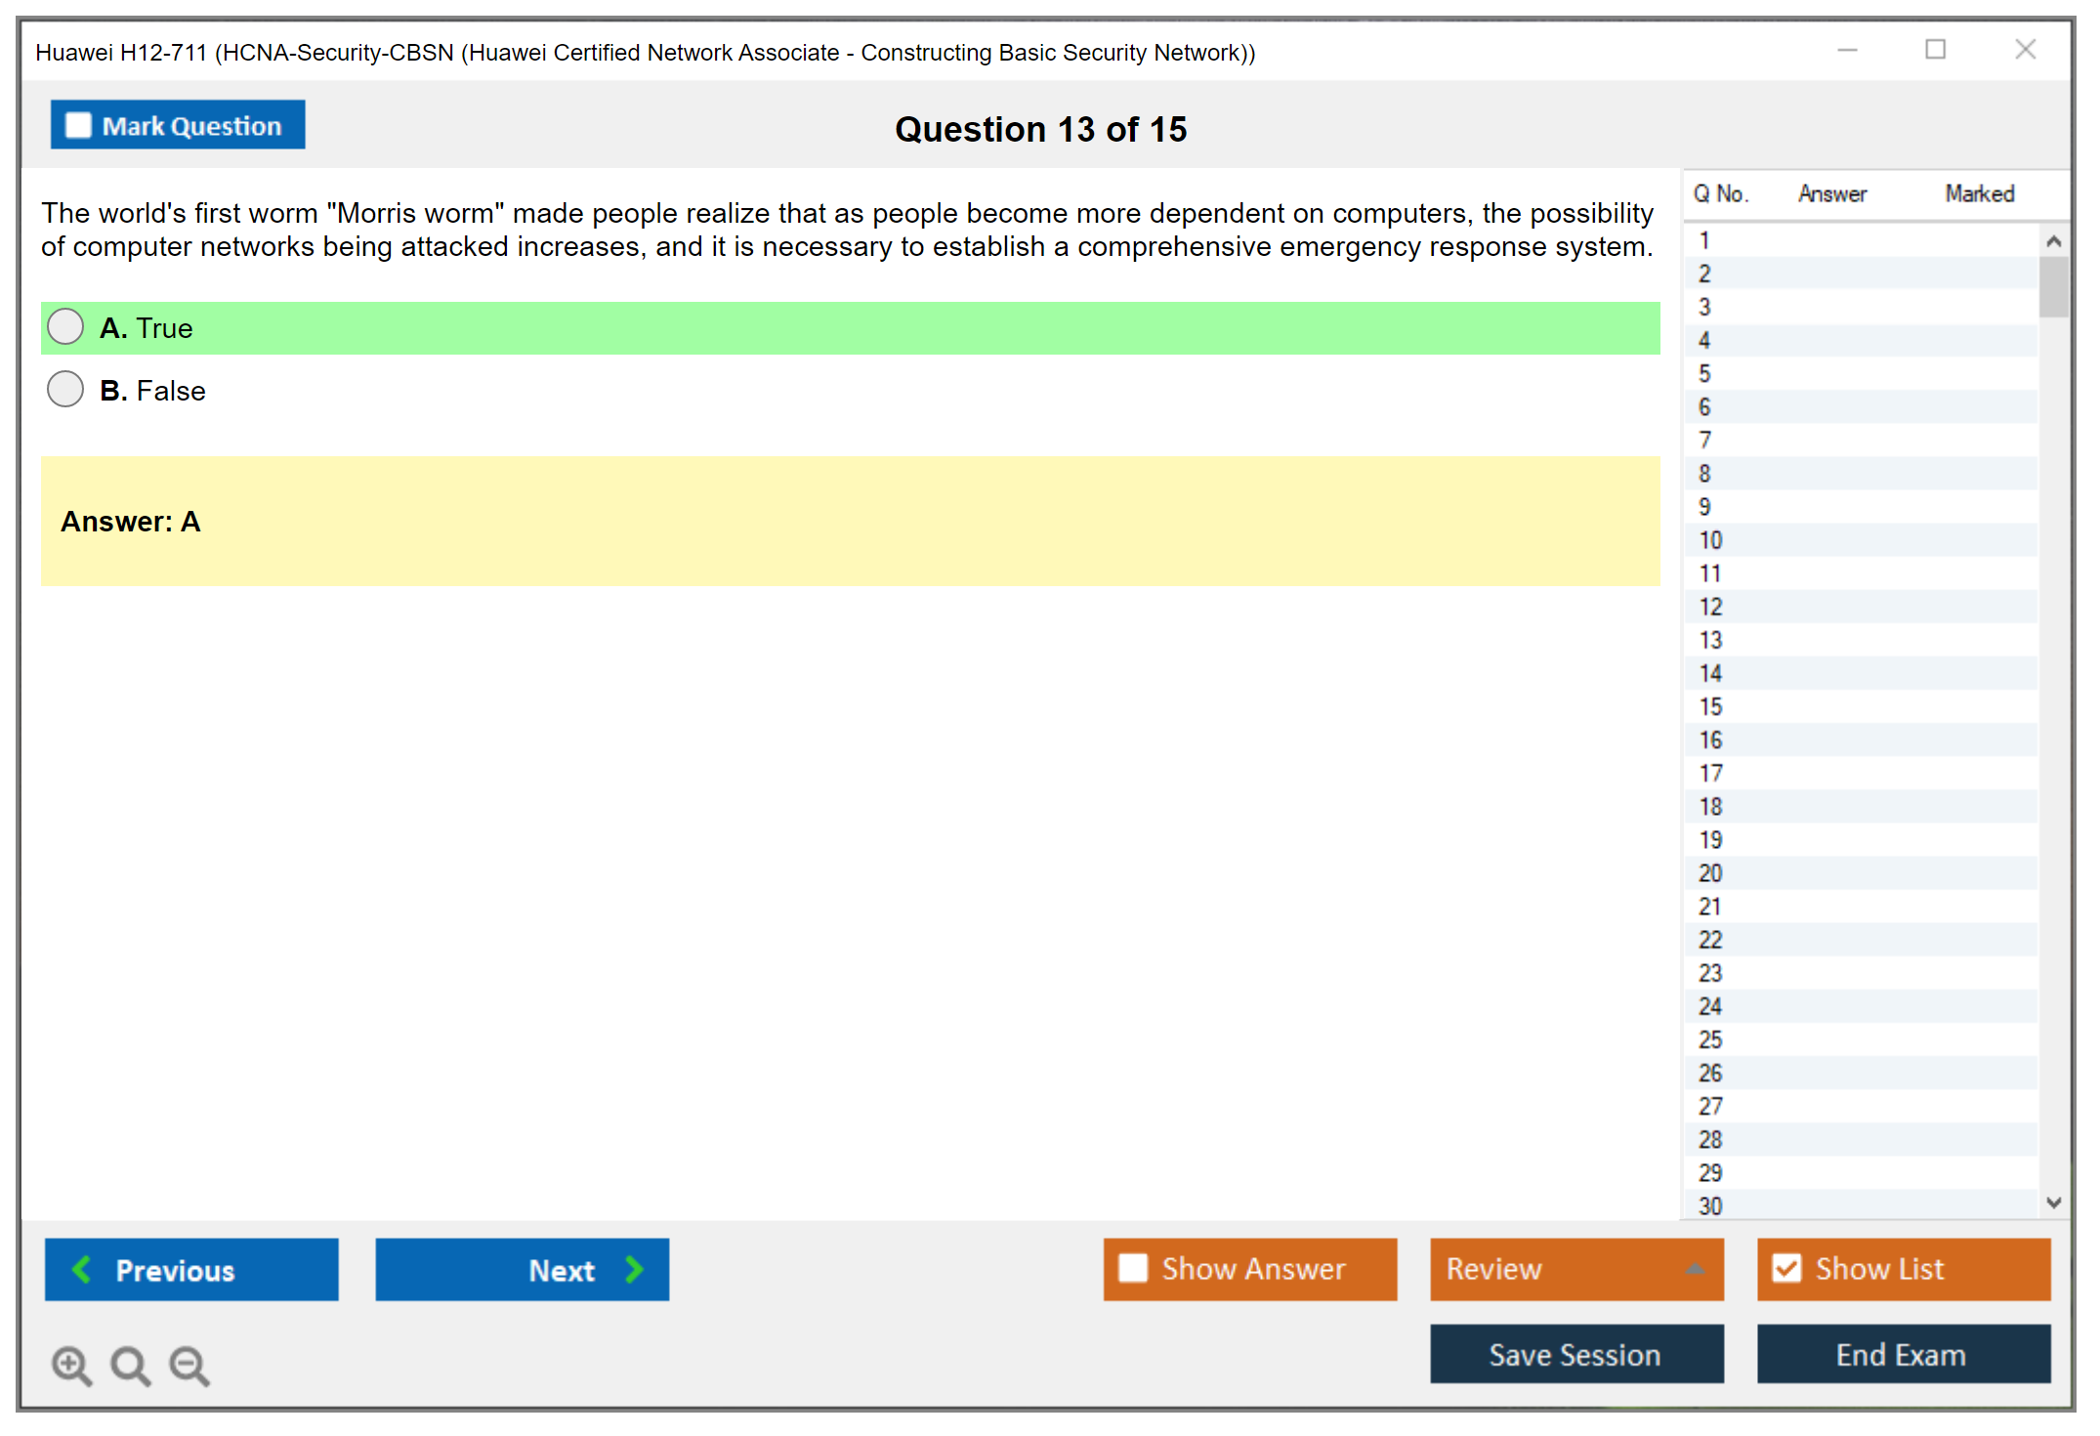Screen dimensions: 2100x1436
Task: Choose answer option B. False
Action: (65, 390)
